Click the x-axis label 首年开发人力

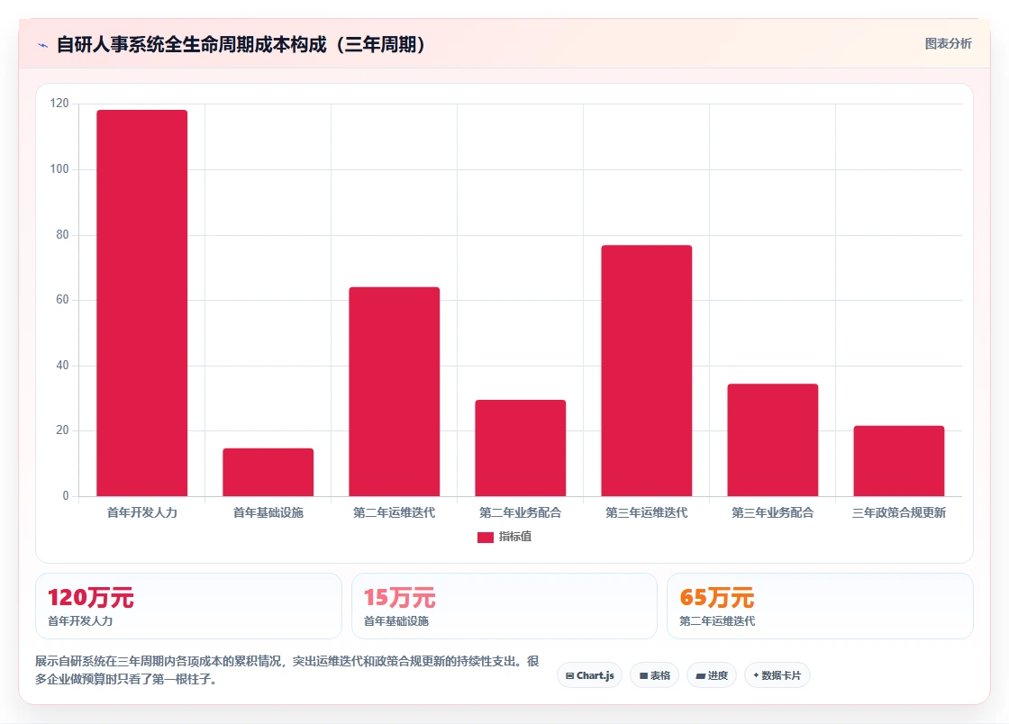click(x=142, y=512)
